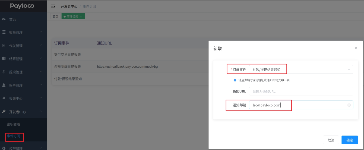Screen dimensions: 364x150
Task: Clear the 通知邮箱 field with its clear icon
Action: 349,105
